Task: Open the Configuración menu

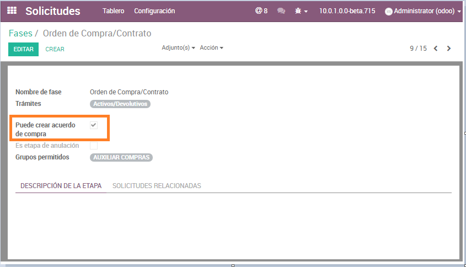Action: [x=154, y=11]
